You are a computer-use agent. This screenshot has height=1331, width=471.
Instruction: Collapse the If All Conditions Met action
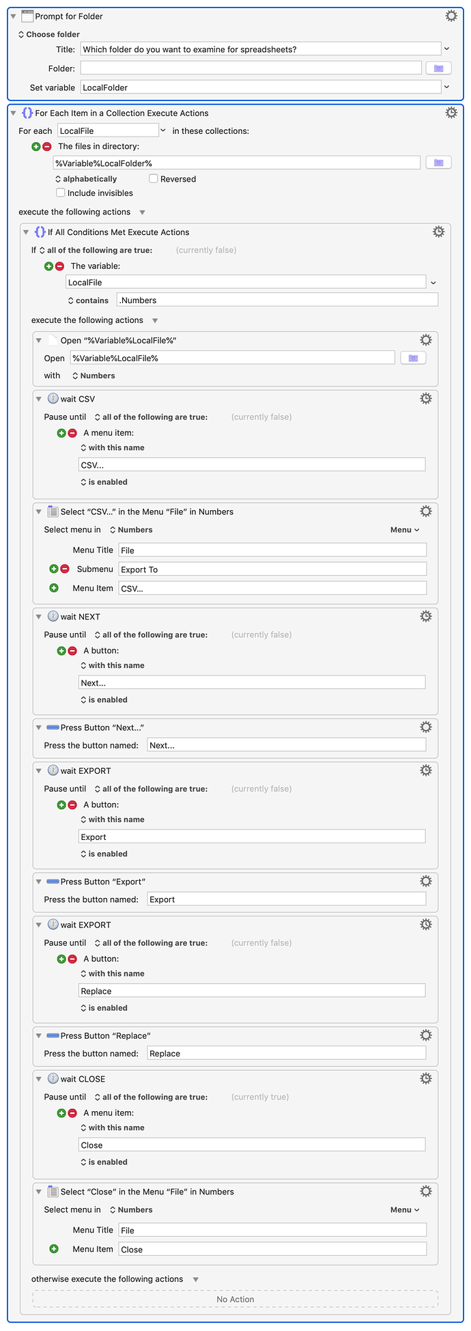click(x=26, y=232)
